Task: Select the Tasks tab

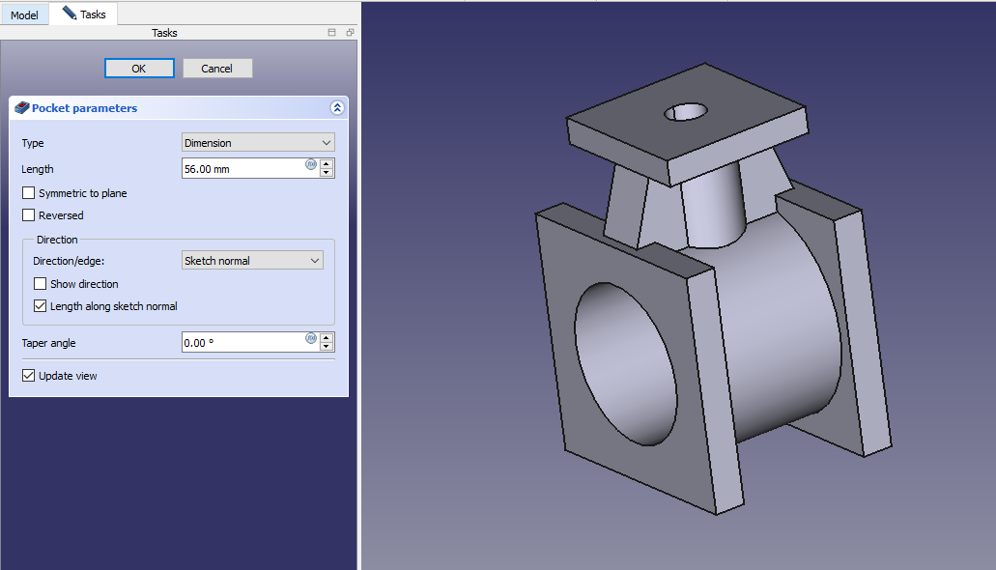Action: click(x=84, y=14)
